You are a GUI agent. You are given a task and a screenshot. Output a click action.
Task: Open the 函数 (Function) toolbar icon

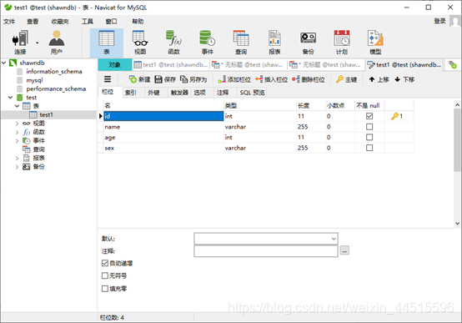[173, 43]
